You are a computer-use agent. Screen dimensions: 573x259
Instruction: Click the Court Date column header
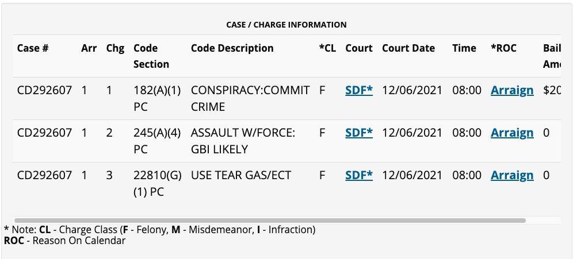[408, 48]
